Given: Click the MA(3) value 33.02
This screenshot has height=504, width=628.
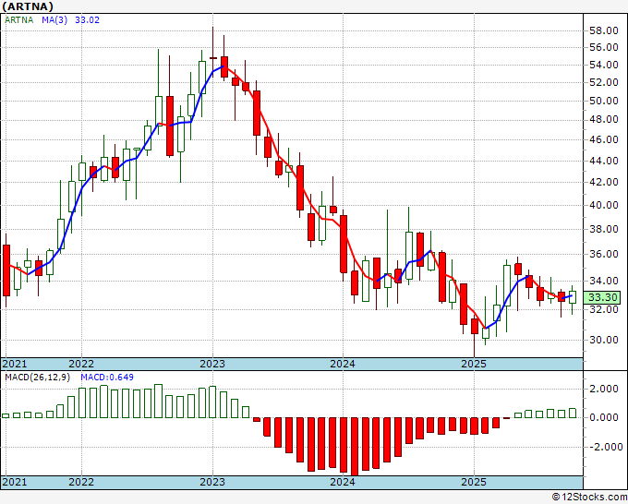Looking at the screenshot, I should tap(88, 20).
